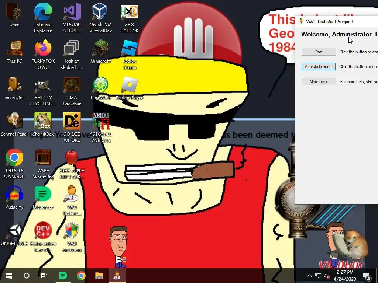
Task: Select the ChomikBox desktop icon
Action: click(43, 125)
